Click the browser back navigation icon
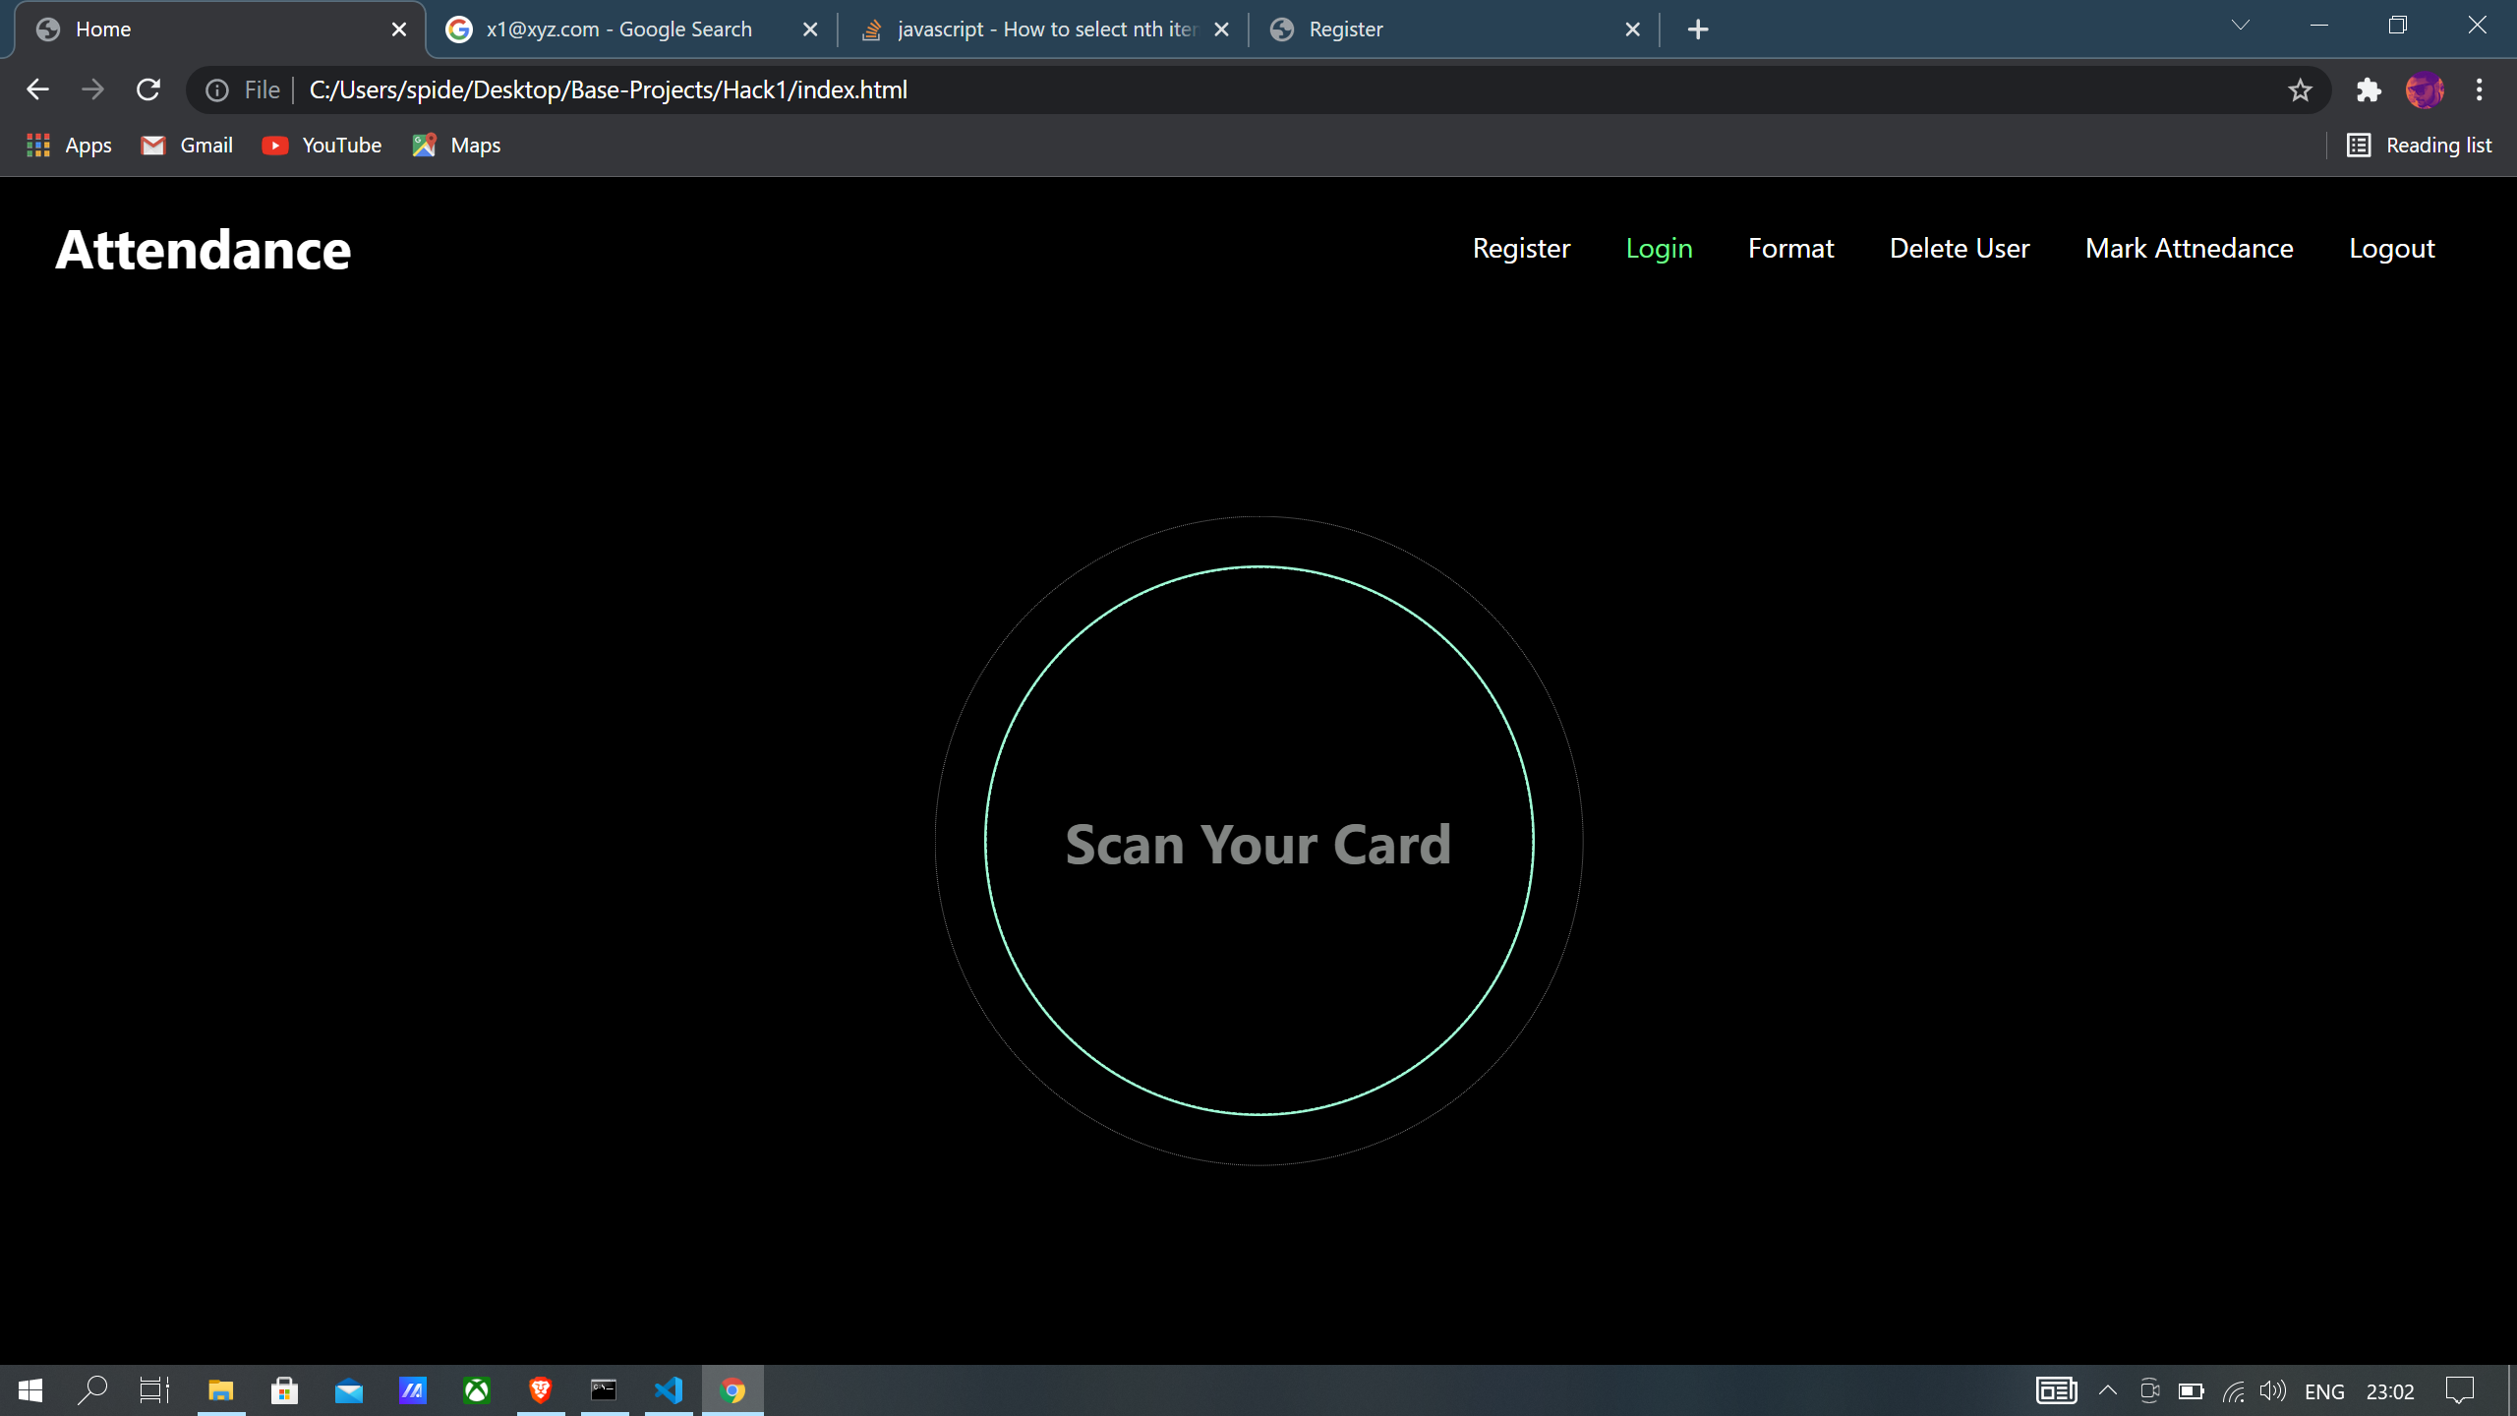Image resolution: width=2517 pixels, height=1416 pixels. click(x=36, y=89)
